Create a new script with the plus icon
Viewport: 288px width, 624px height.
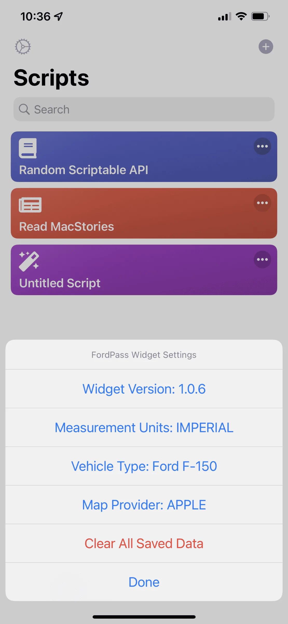[266, 47]
